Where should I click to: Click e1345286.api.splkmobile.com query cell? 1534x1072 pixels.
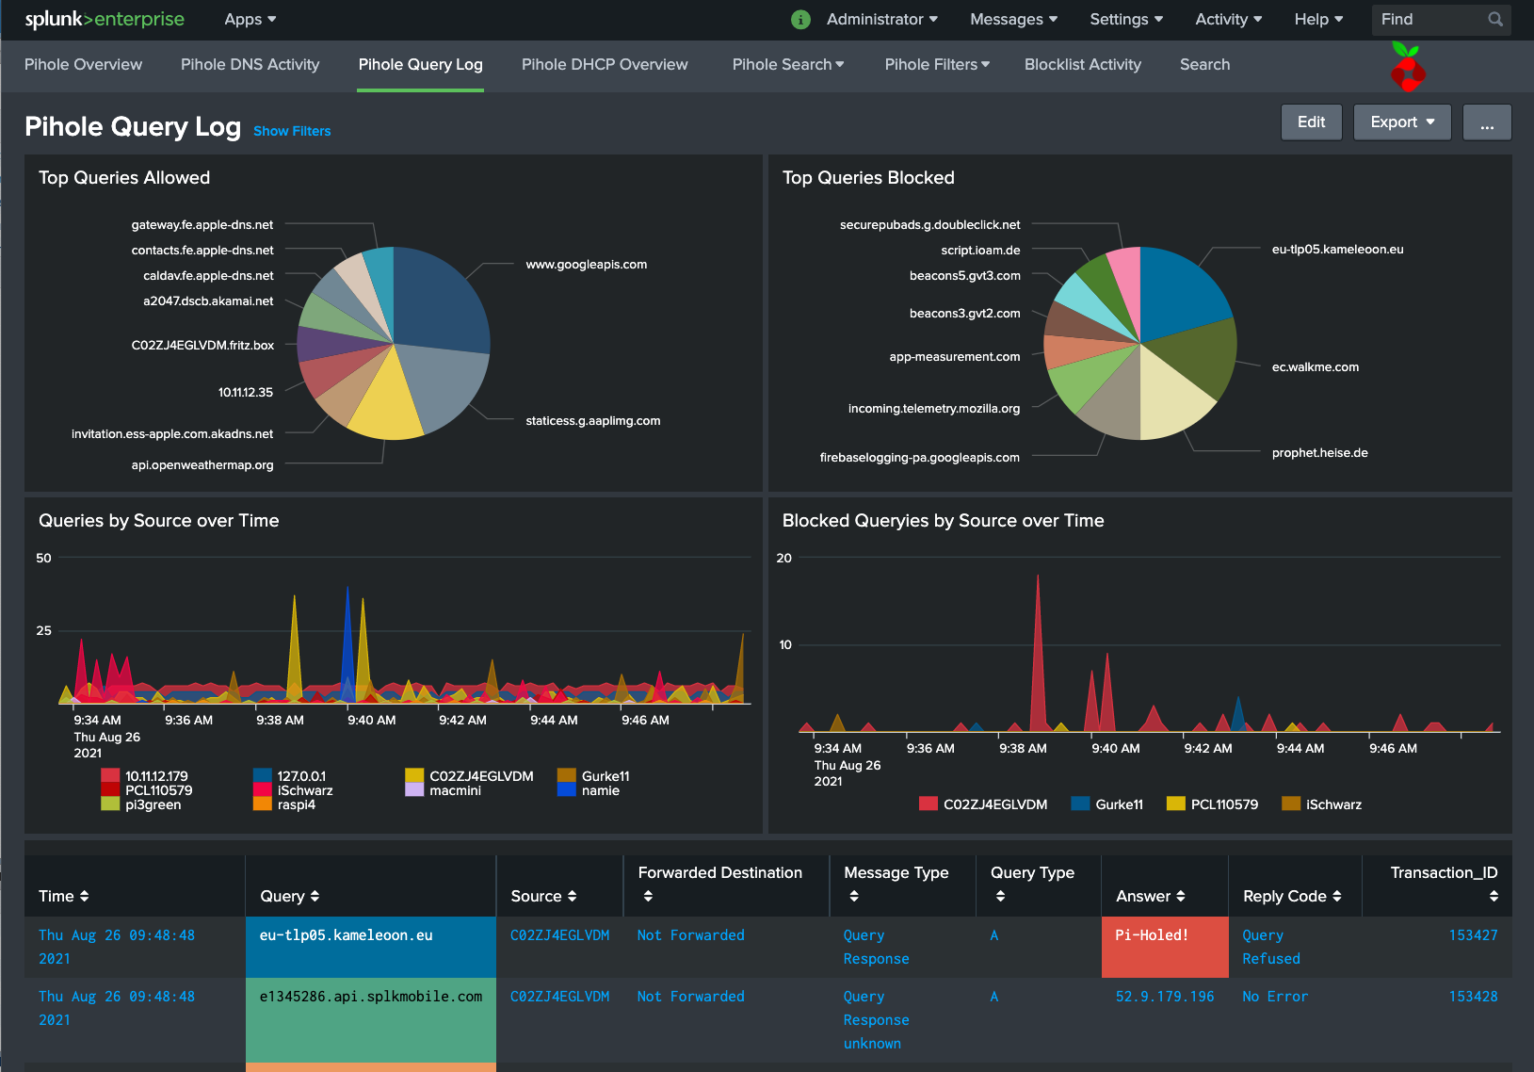(371, 1020)
